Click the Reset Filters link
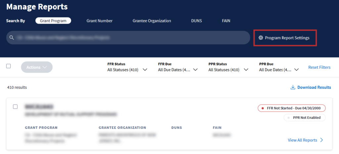Image resolution: width=339 pixels, height=154 pixels. 319,67
